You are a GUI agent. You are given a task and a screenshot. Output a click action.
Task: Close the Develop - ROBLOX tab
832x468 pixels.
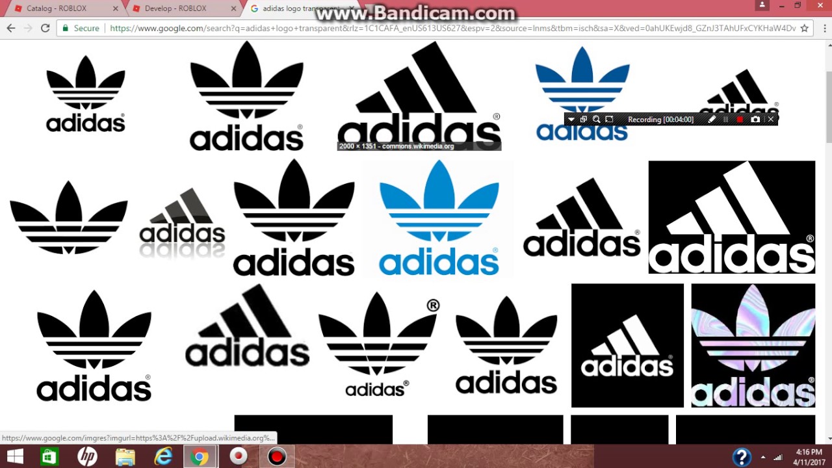235,8
